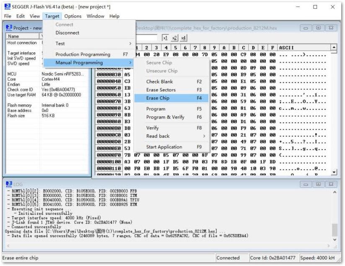Select the x2 data width button
Viewport: 345px width, 266px height.
pos(174,38)
